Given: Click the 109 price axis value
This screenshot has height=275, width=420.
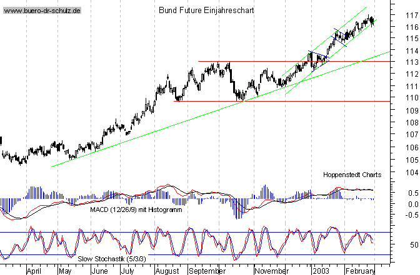Looking at the screenshot, I should click(x=412, y=110).
